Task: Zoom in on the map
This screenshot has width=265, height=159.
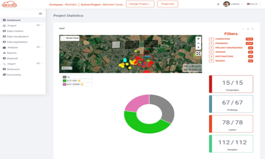Action: click(198, 39)
